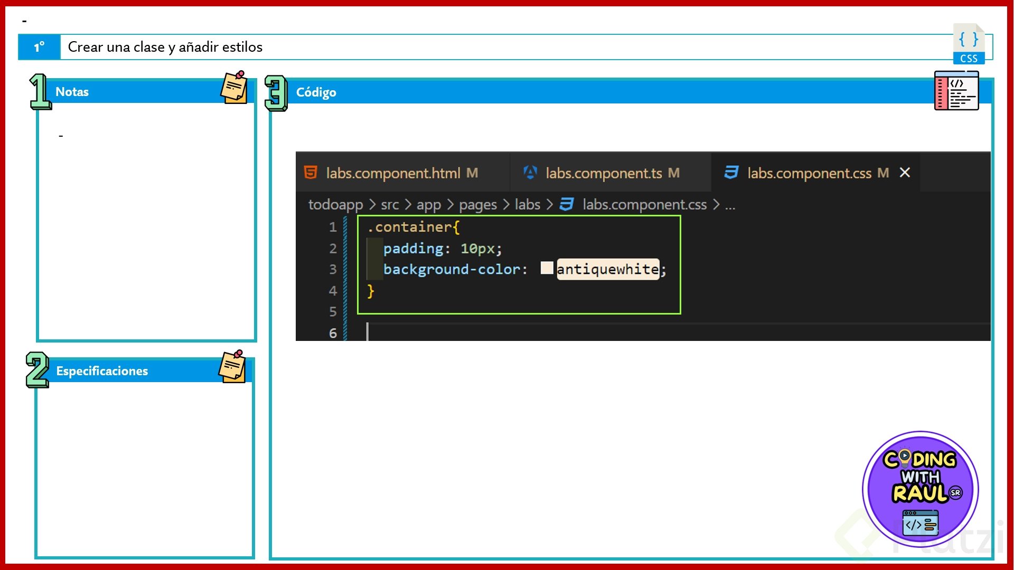
Task: Click the HTML5 icon on the labs.component.html tab
Action: point(311,173)
